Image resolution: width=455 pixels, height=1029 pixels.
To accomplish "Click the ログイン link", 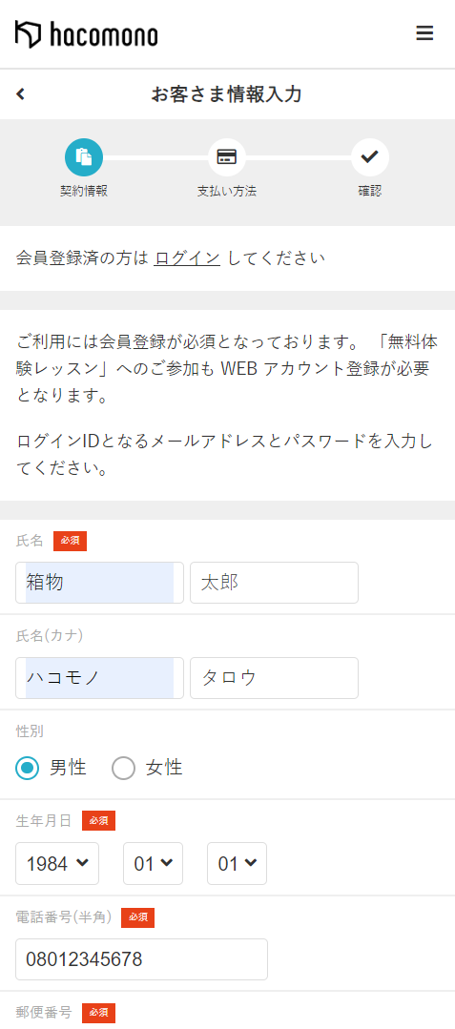I will (x=187, y=257).
